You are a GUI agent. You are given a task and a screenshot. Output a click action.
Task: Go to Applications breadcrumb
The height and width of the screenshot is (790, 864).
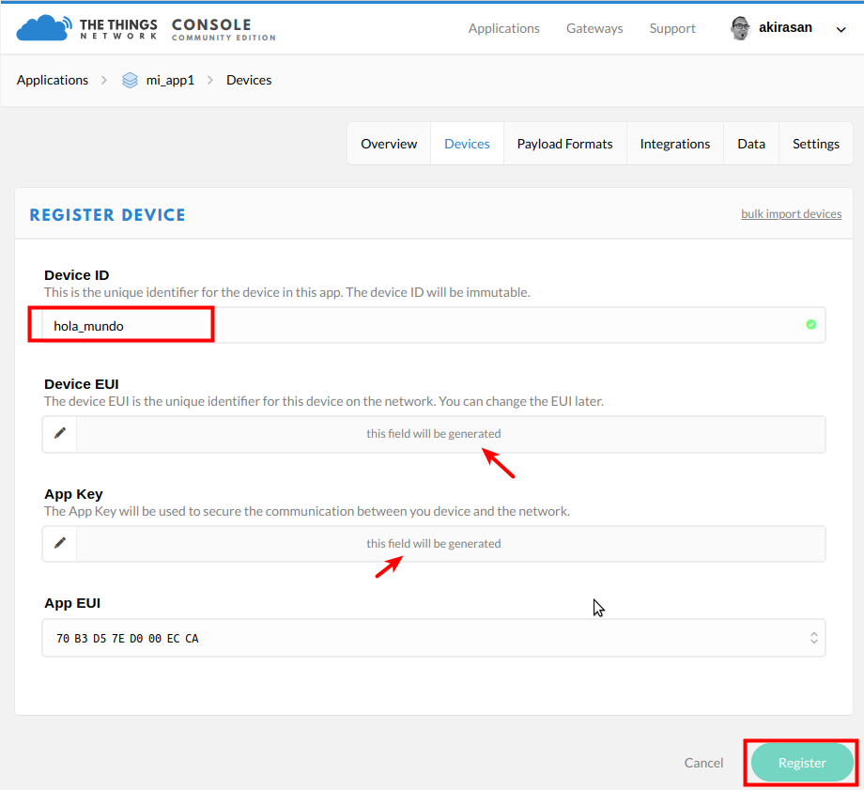coord(53,81)
